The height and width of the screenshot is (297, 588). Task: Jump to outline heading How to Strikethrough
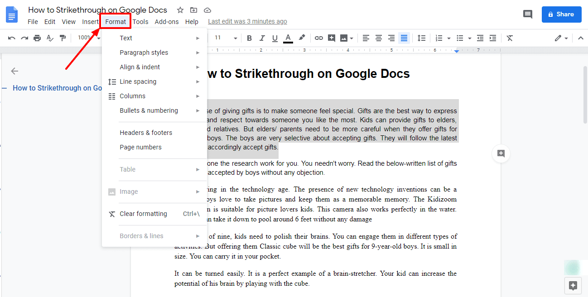[x=58, y=88]
